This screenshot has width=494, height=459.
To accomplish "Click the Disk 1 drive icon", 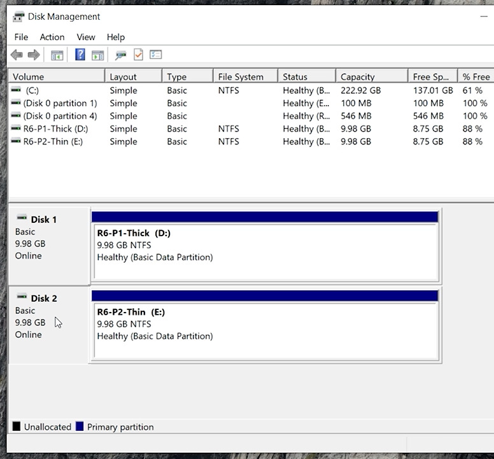I will click(22, 217).
